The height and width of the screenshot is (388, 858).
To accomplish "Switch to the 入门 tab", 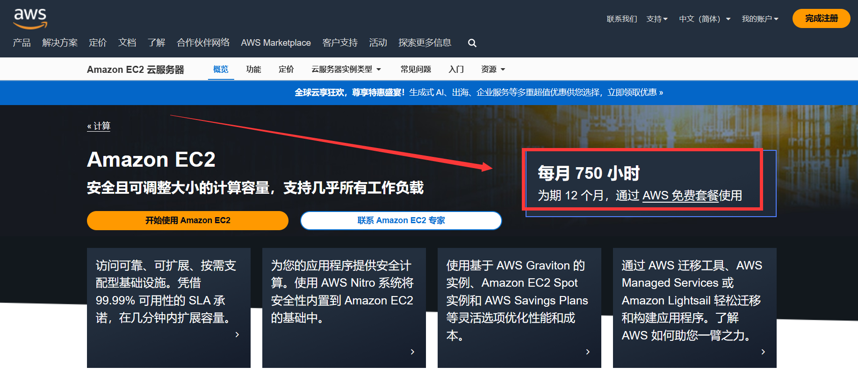I will [456, 69].
